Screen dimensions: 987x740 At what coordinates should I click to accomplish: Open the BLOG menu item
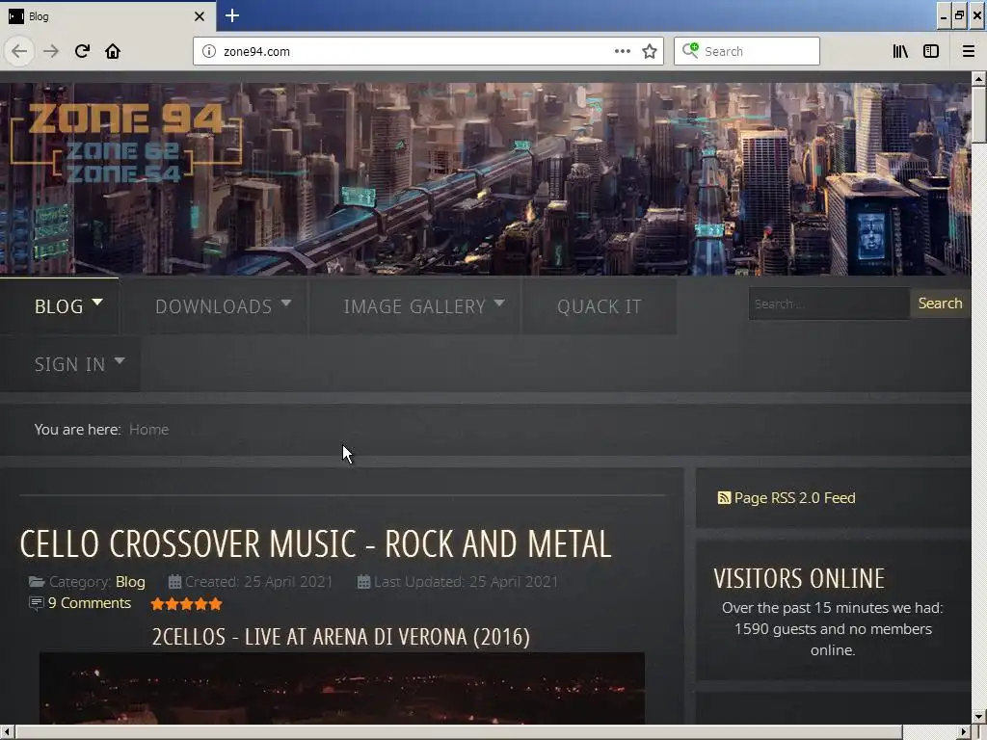click(x=59, y=306)
